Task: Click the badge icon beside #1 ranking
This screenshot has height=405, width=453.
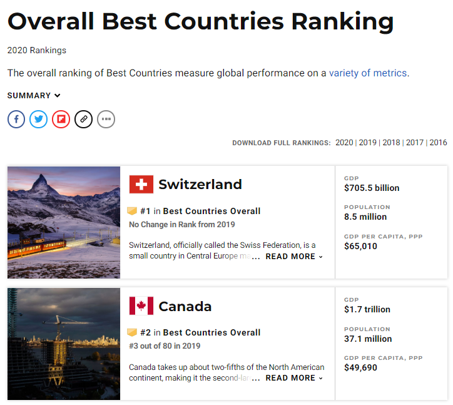Action: 132,211
